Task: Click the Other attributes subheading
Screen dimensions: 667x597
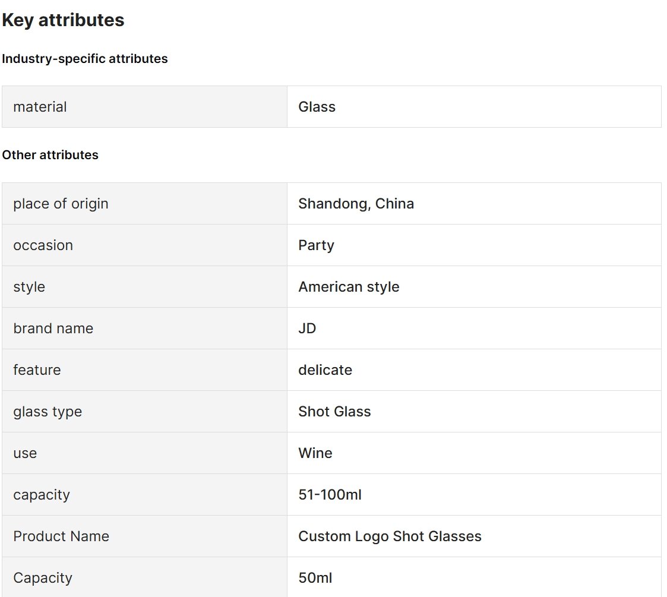Action: (x=50, y=155)
